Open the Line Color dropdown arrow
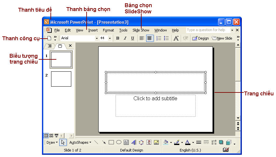This screenshot has width=276, height=157. coord(182,143)
